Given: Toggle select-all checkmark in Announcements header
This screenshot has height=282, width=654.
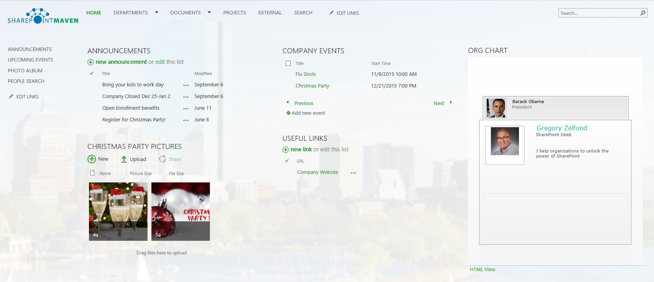Looking at the screenshot, I should 92,73.
